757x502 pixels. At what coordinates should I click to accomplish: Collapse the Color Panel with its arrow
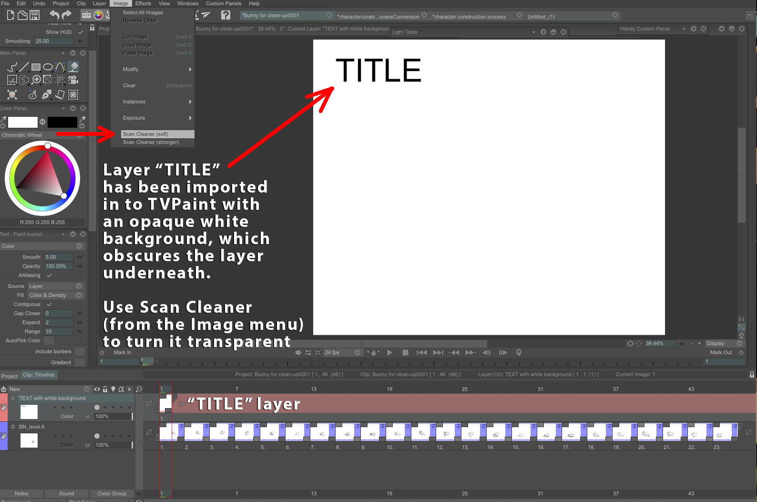coord(73,108)
